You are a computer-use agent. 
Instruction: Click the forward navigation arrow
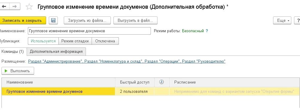[14, 7]
